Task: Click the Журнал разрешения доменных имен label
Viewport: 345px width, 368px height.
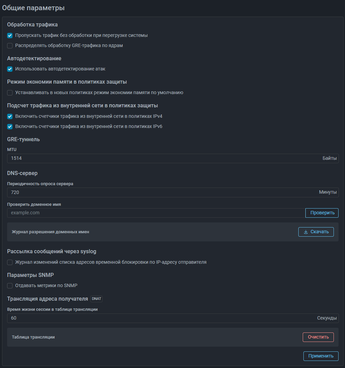Action: [50, 232]
